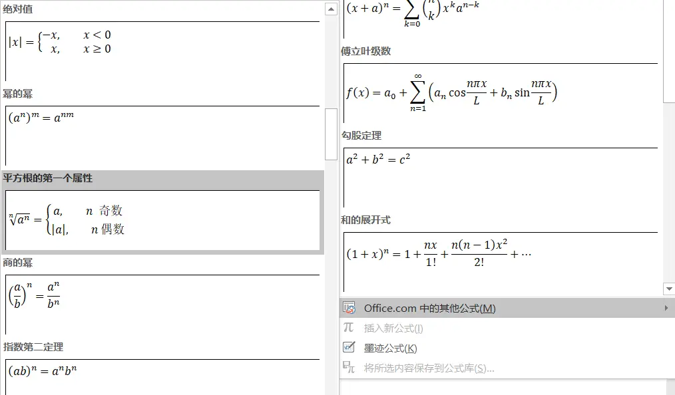The image size is (675, 395).
Task: Select 将所选内容保存到公式库 entry
Action: [x=507, y=368]
